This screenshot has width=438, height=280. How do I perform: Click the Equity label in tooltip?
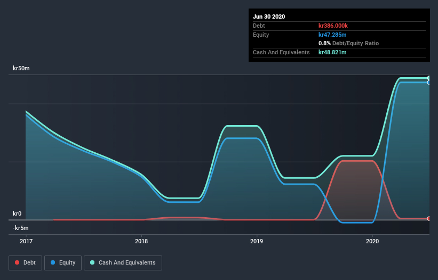261,35
